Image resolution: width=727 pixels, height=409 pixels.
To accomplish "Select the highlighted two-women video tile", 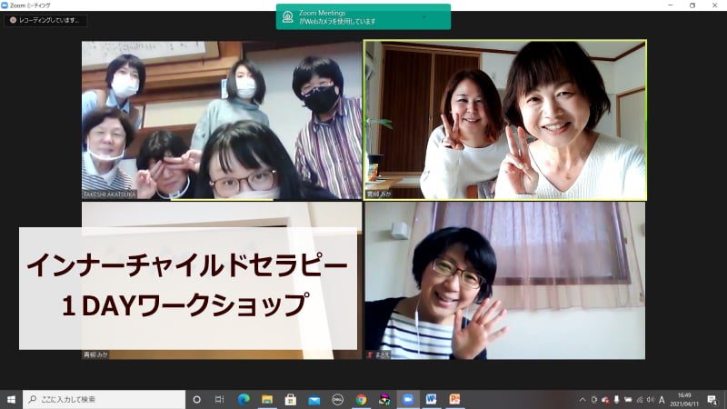I will (504, 119).
